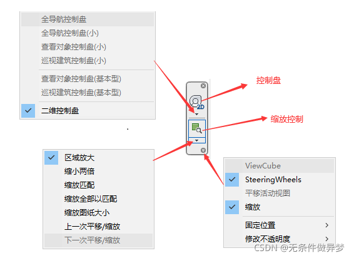Uncheck 缩放 in customize menu
Image resolution: width=354 pixels, height=258 pixels.
click(x=232, y=207)
